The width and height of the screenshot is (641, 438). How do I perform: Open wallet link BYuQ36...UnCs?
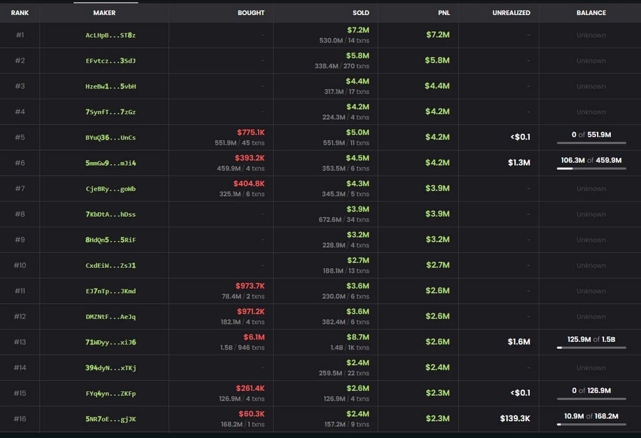click(x=110, y=137)
